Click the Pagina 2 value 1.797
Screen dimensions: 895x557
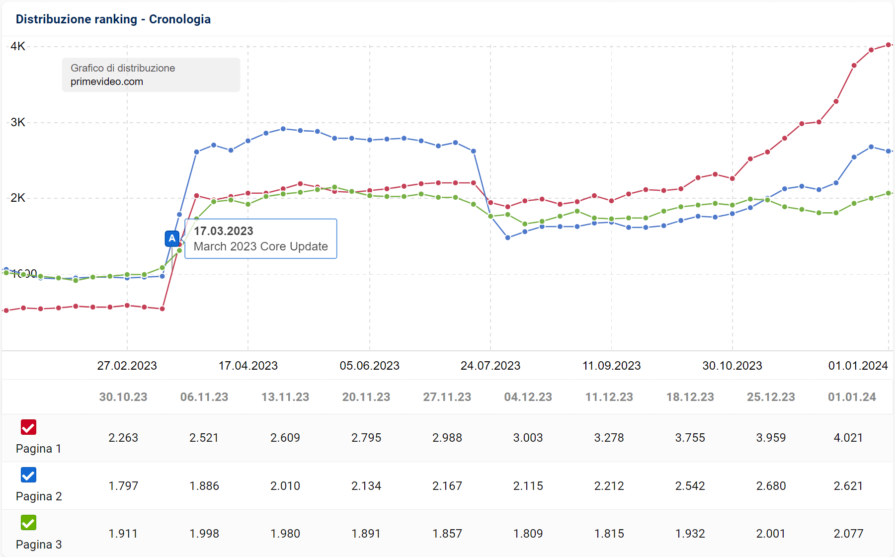(123, 486)
